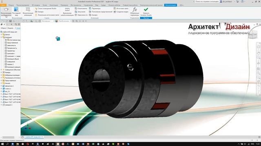Click the New document icon in quick access toolbar
The width and height of the screenshot is (261, 146).
(2, 21)
